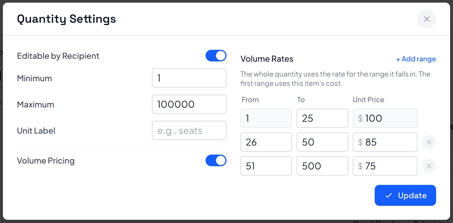The height and width of the screenshot is (223, 453).
Task: Click the To field showing 25
Action: click(322, 118)
